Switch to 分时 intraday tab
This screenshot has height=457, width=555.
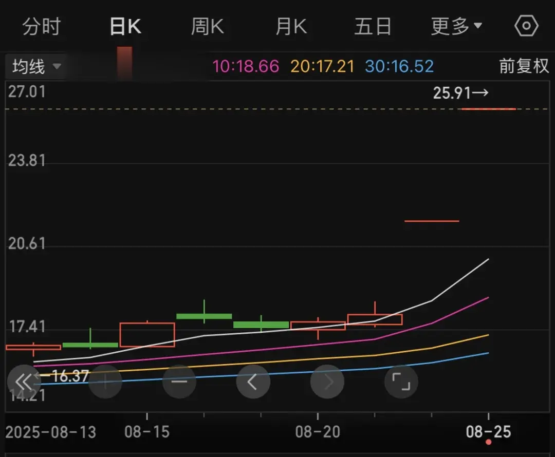[x=42, y=27]
